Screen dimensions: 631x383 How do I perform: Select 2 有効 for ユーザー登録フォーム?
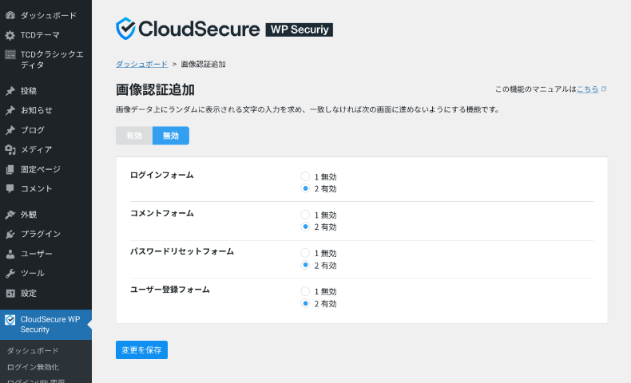(305, 303)
